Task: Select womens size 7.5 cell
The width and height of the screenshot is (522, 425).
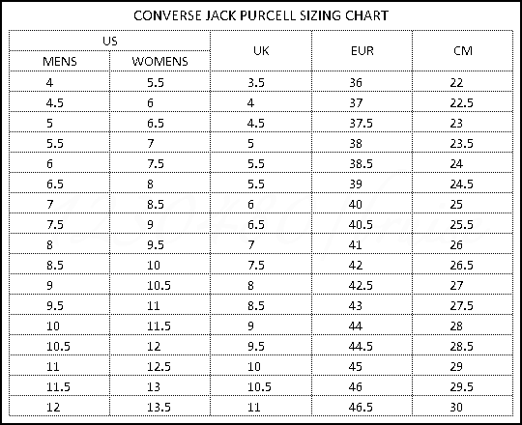Action: click(x=159, y=163)
